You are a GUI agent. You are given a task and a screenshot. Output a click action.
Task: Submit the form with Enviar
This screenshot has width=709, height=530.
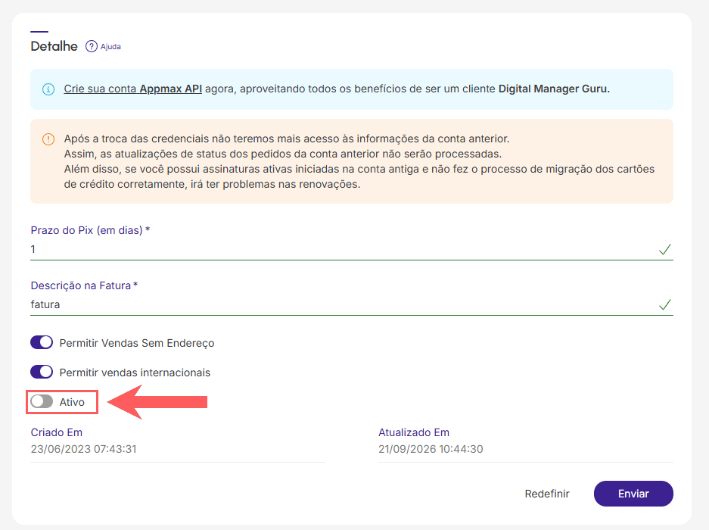pos(633,494)
